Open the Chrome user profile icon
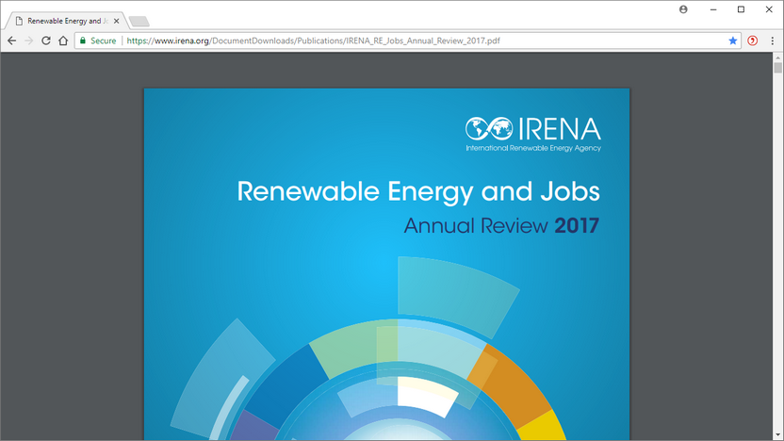This screenshot has width=784, height=441. coord(683,9)
